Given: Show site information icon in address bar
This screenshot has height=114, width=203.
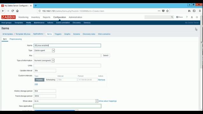Looking at the screenshot, I should pyautogui.click(x=40, y=11).
